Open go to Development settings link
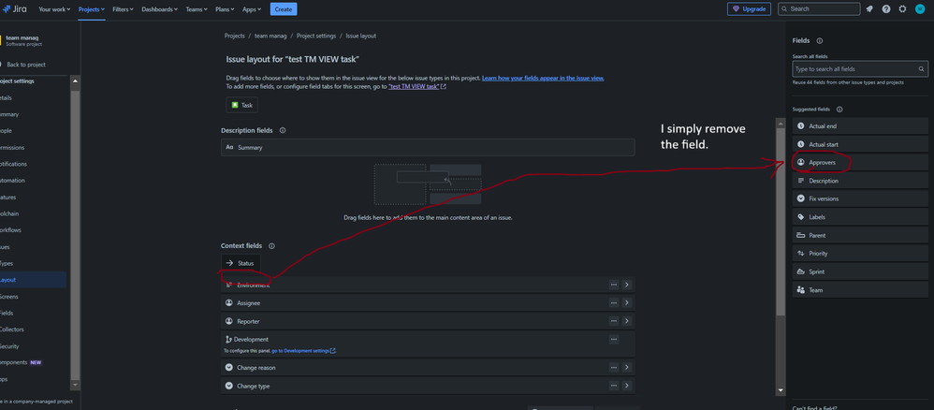Viewport: 934px width, 410px height. [304, 351]
